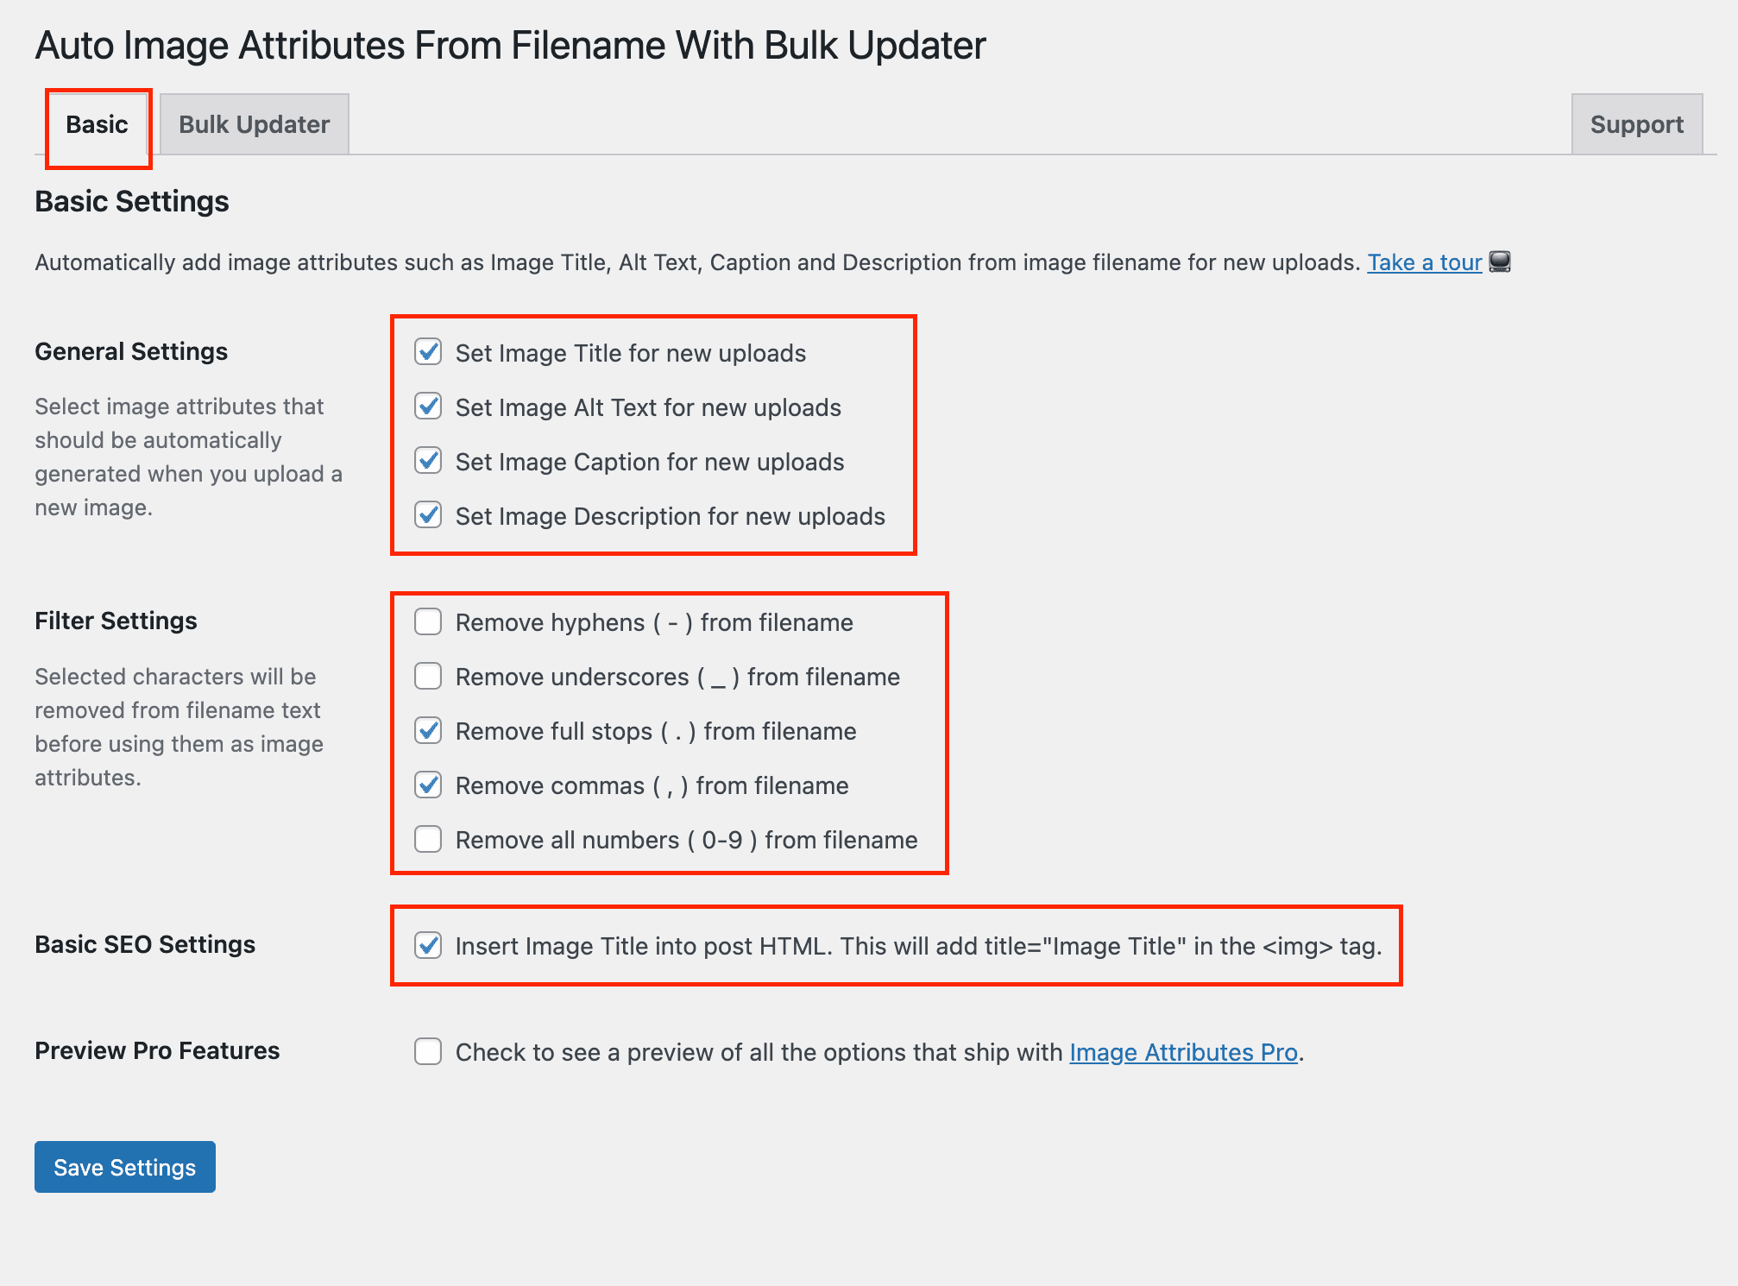The image size is (1738, 1286).
Task: Uncheck Remove commas from filename
Action: pos(428,785)
